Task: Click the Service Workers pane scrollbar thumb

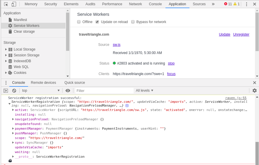Action: click(257, 32)
